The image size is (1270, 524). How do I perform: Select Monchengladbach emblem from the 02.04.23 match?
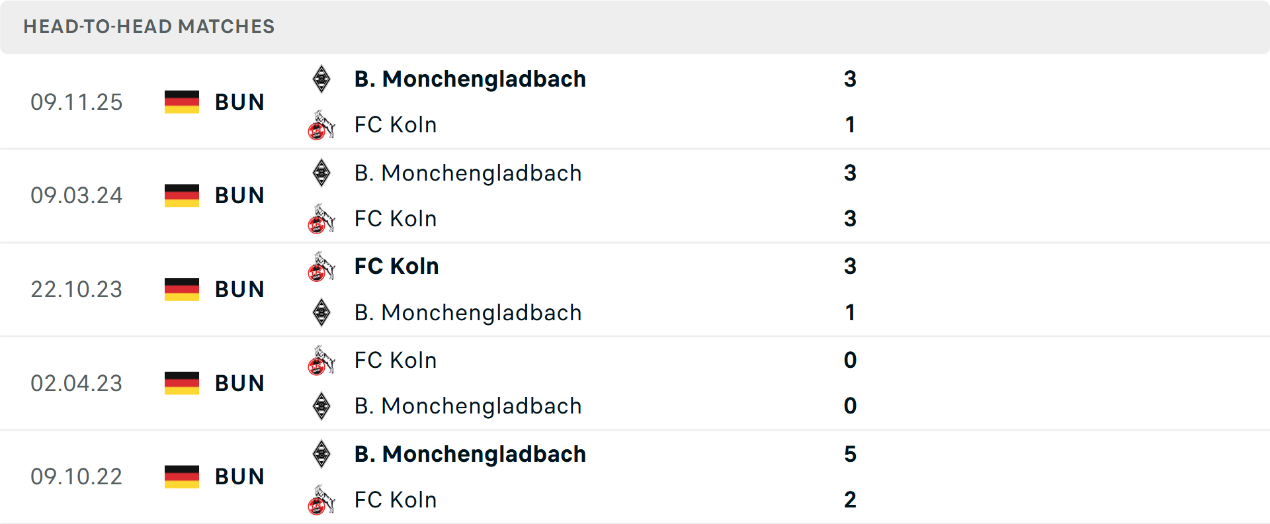321,406
